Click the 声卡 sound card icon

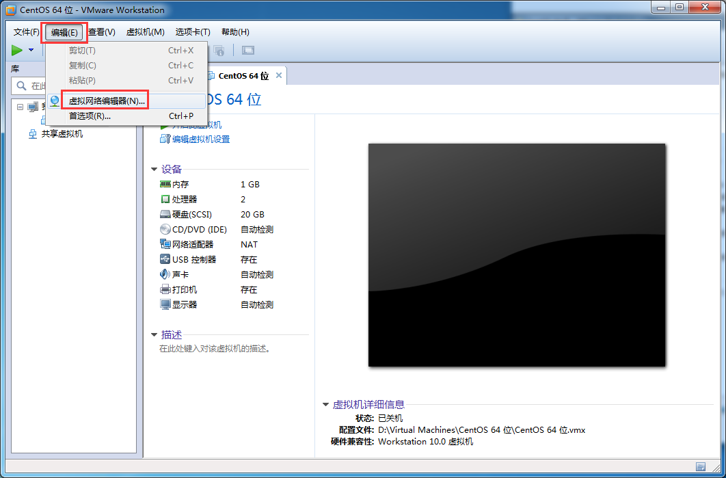pyautogui.click(x=165, y=274)
